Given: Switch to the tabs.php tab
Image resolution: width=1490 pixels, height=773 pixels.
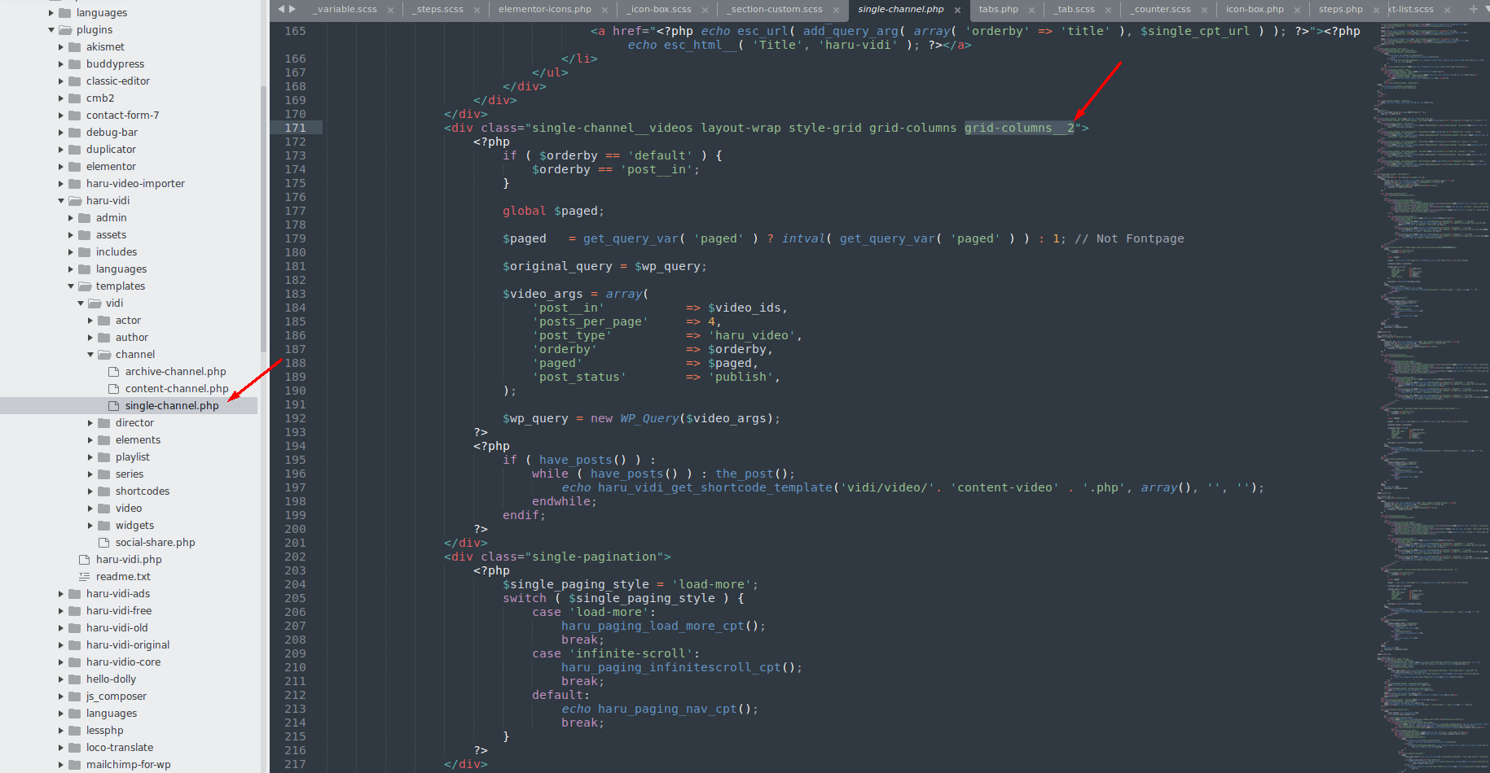Looking at the screenshot, I should pyautogui.click(x=999, y=9).
